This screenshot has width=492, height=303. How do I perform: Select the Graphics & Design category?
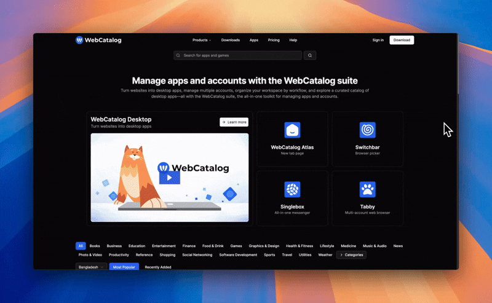264,246
